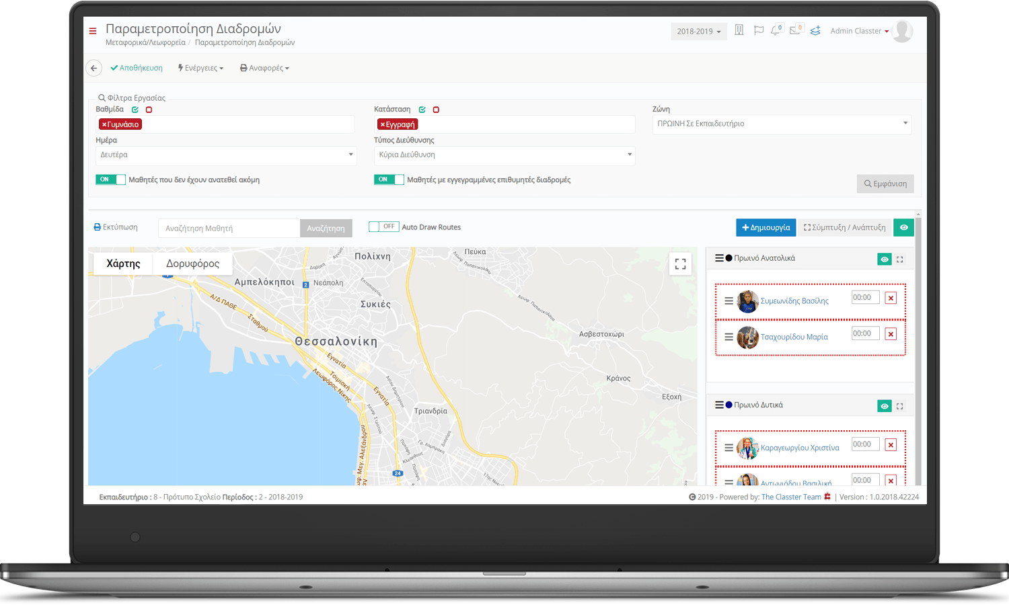This screenshot has height=605, width=1009.
Task: Remove the Εγγραφή tag
Action: tap(383, 124)
